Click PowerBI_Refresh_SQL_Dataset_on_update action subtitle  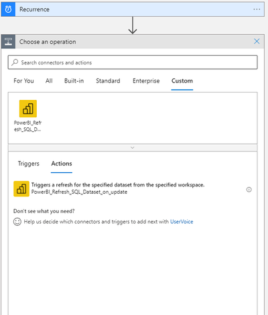click(79, 192)
